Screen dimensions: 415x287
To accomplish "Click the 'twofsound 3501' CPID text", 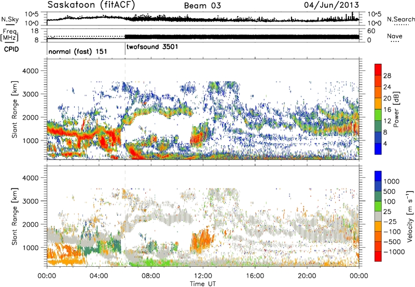I will (152, 47).
